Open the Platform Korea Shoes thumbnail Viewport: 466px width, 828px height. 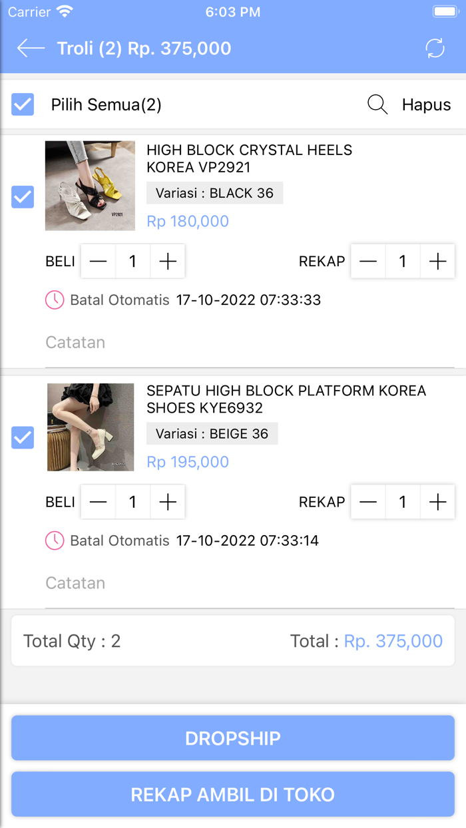click(x=90, y=427)
